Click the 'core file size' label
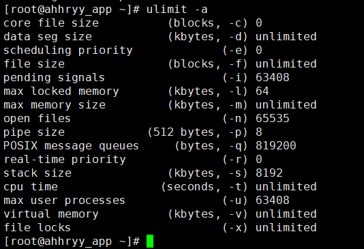Image resolution: width=364 pixels, height=249 pixels. (x=51, y=23)
